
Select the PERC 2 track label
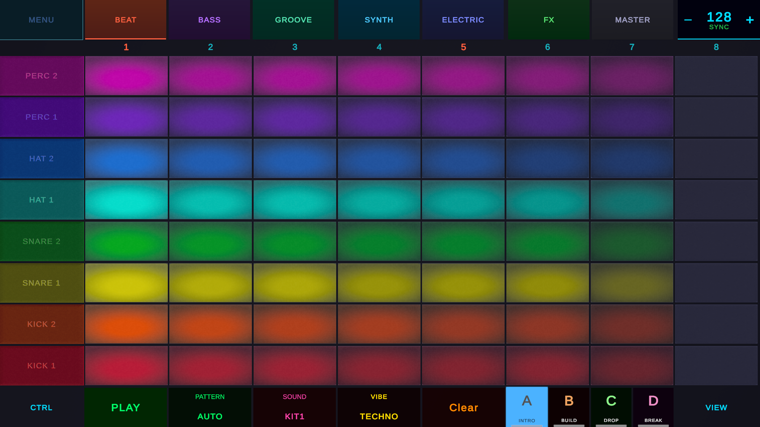pos(42,76)
